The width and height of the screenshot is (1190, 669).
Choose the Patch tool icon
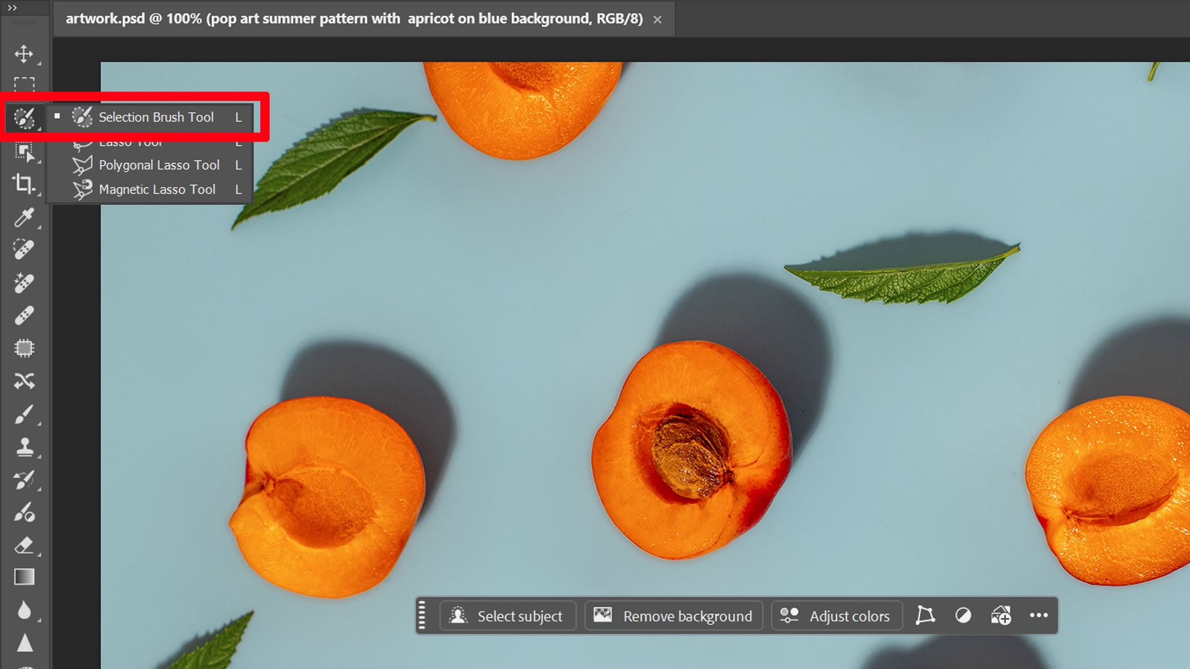click(24, 348)
